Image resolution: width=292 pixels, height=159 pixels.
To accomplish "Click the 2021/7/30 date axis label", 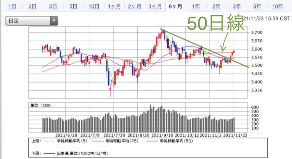I will (114, 135).
